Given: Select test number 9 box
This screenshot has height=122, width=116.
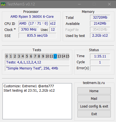Looking at the screenshot, I should (43, 56).
